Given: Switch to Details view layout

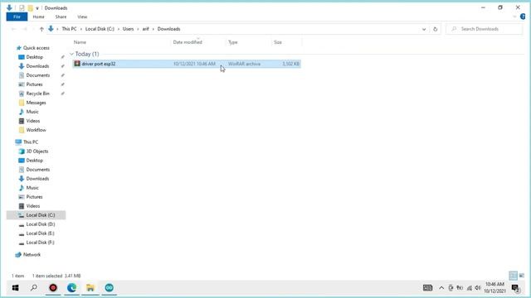Looking at the screenshot, I should [513, 276].
